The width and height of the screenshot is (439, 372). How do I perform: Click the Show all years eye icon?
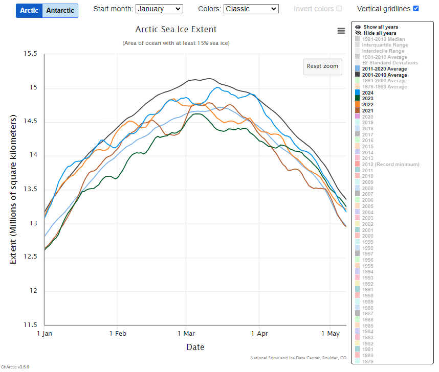tap(358, 27)
